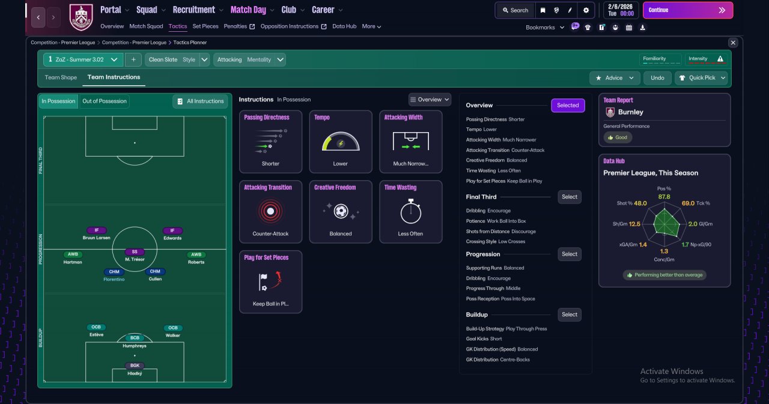Screen dimensions: 769x404
Task: Open the Data Hub submenu
Action: click(x=344, y=26)
